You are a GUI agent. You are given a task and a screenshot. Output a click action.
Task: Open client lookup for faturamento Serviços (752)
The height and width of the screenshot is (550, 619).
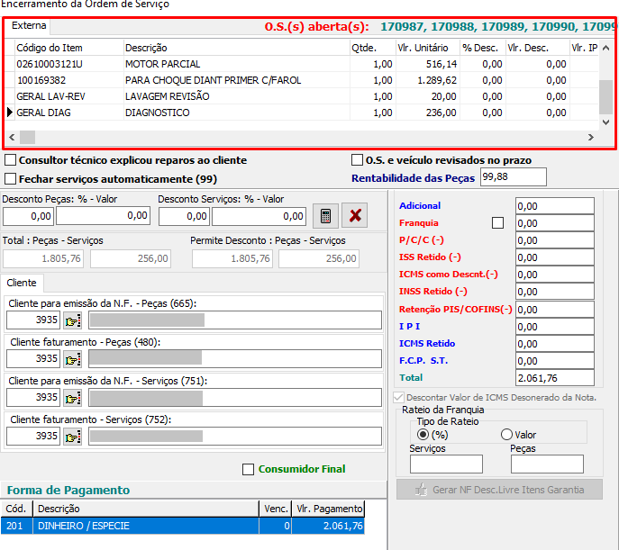coord(72,437)
